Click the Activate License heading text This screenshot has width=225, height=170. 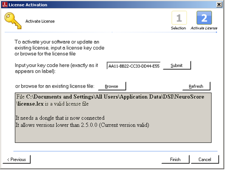(40, 21)
